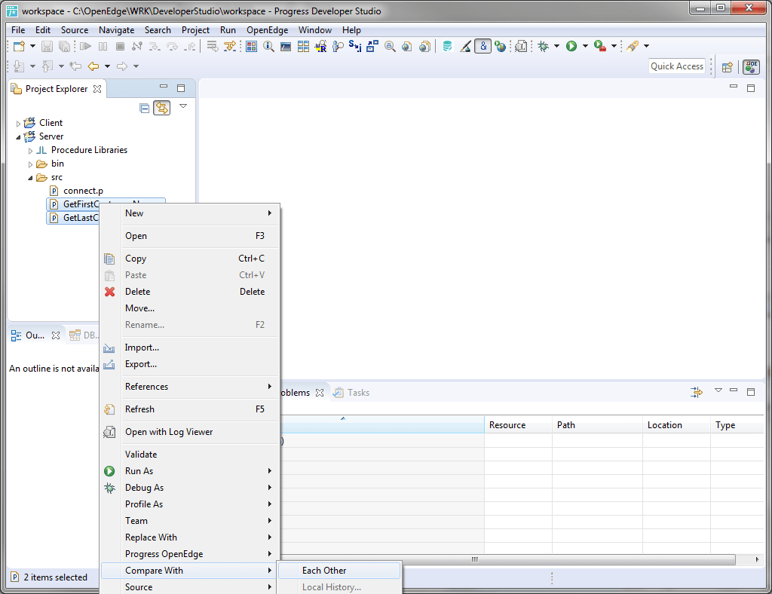Open the OpenEdge menu

click(x=268, y=30)
